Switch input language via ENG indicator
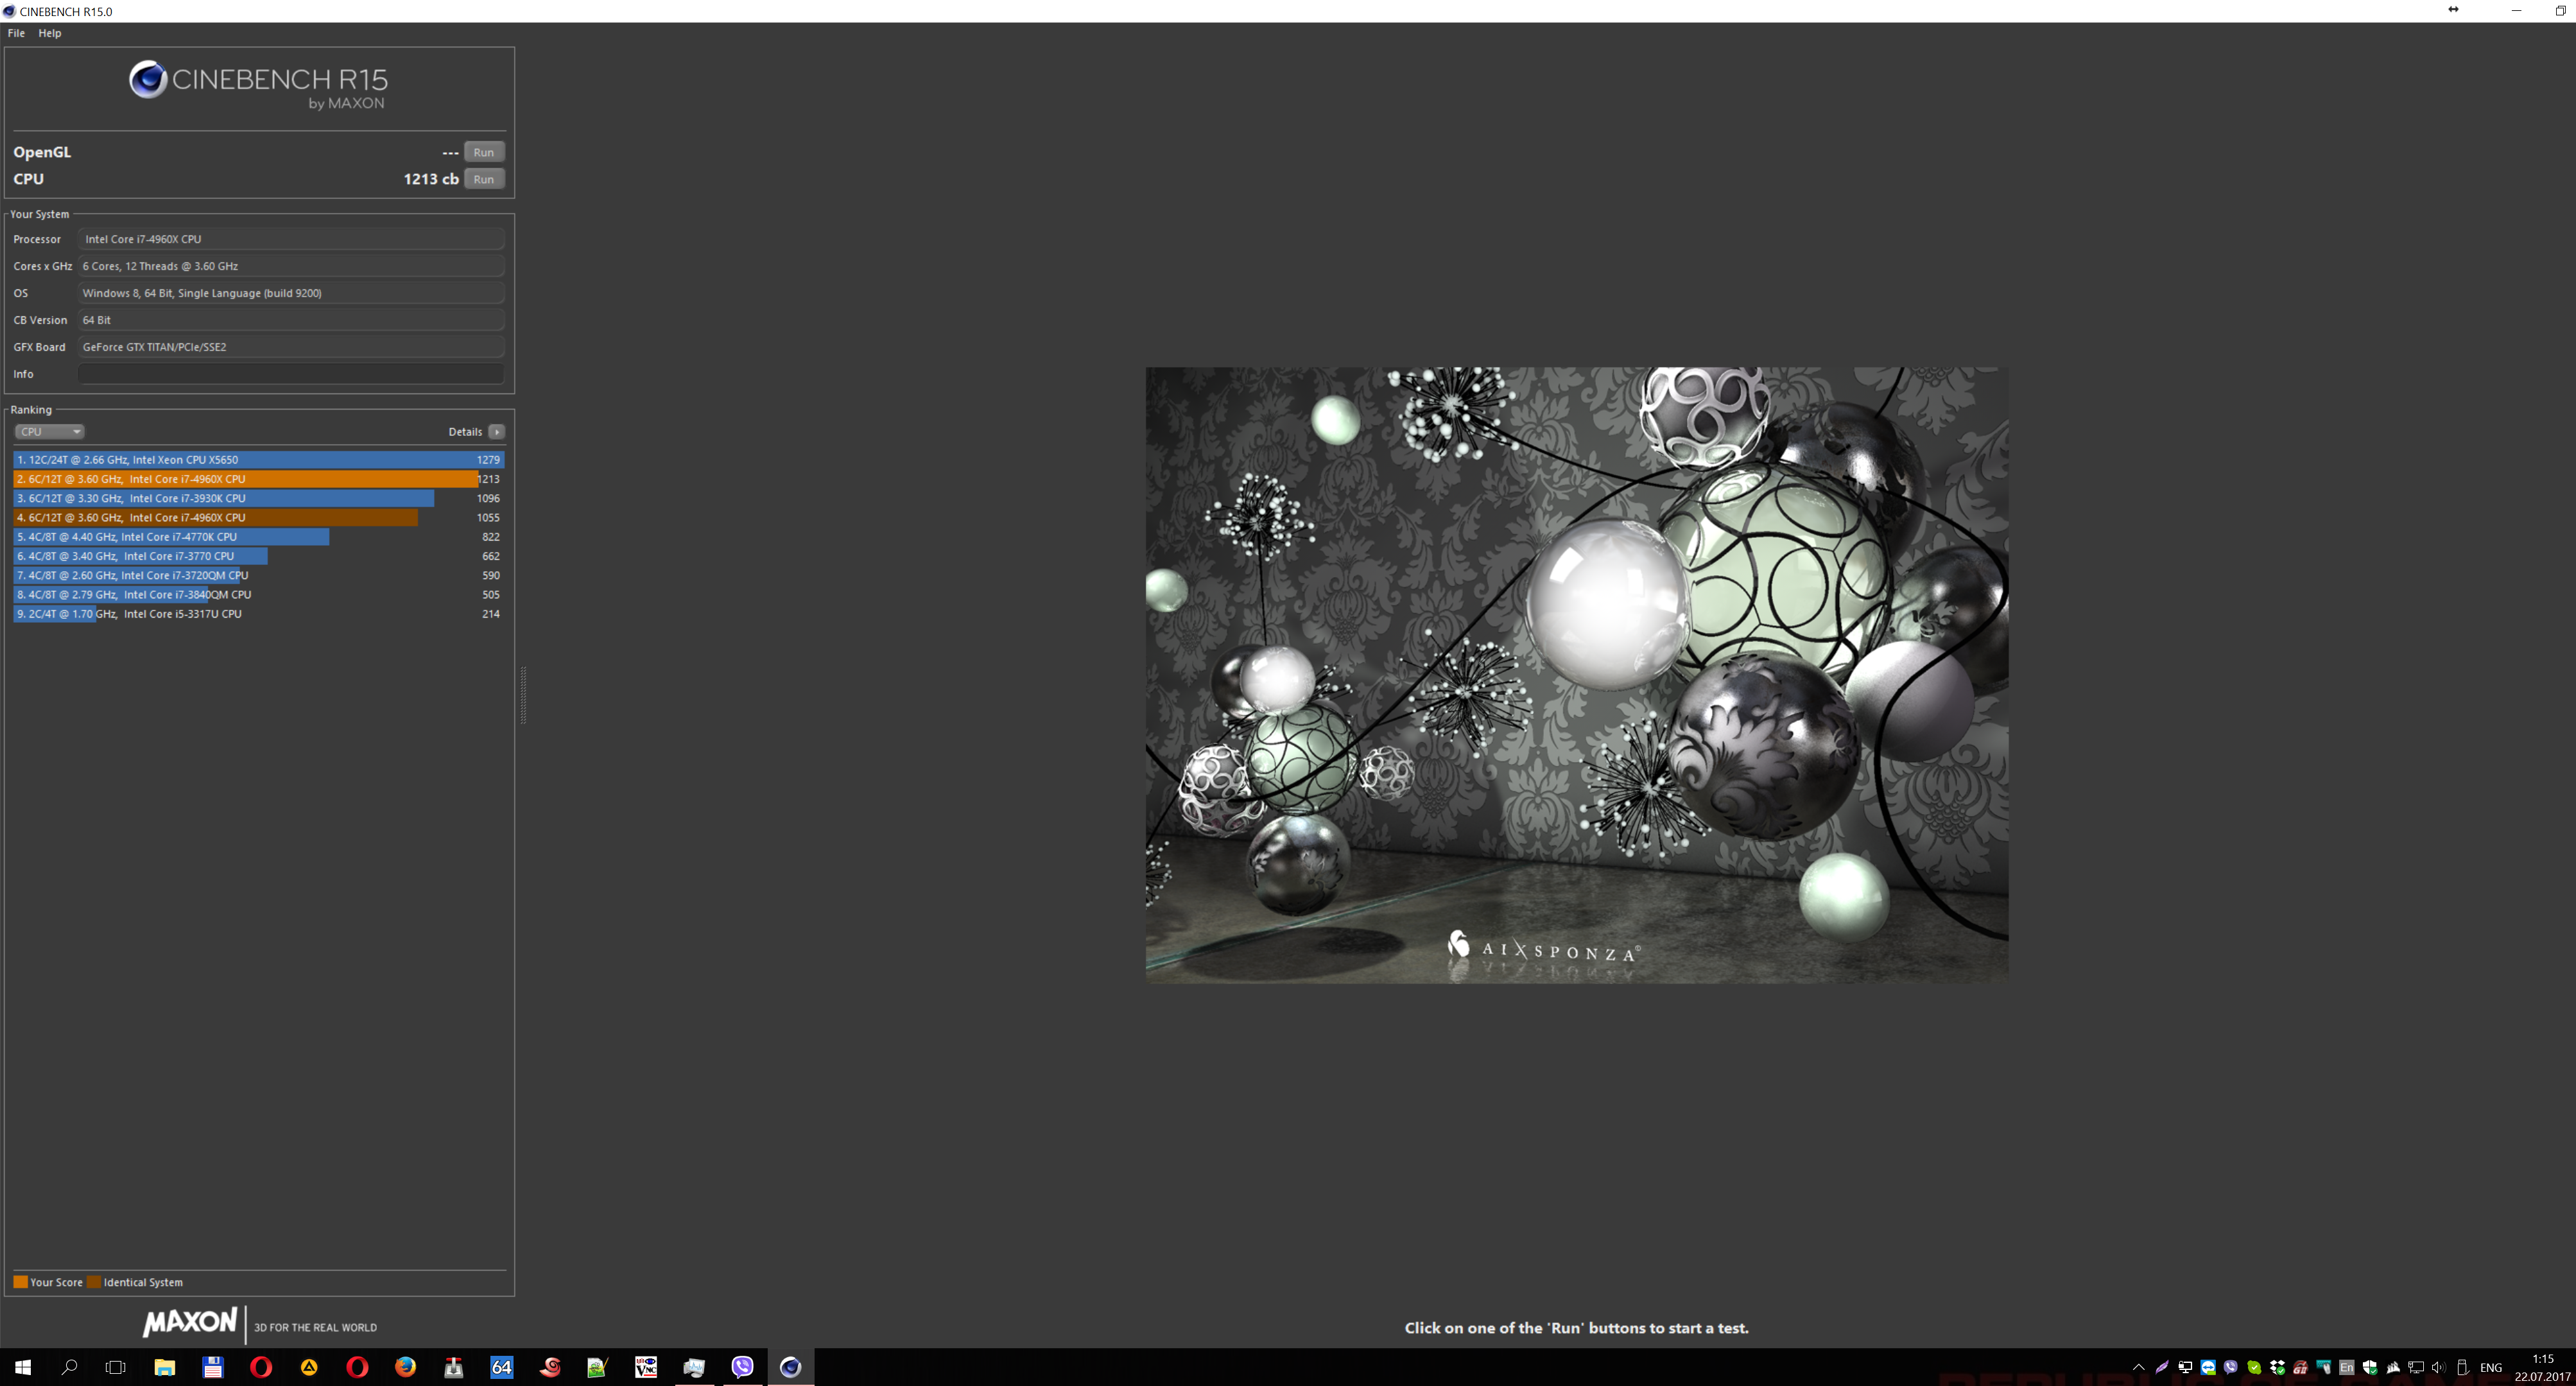The width and height of the screenshot is (2576, 1386). click(x=2491, y=1367)
